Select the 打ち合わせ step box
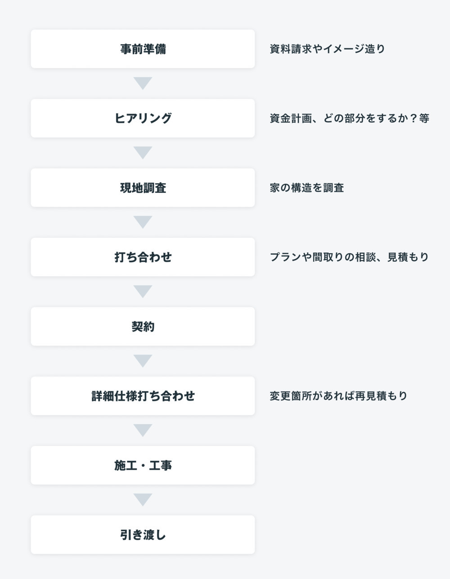Image resolution: width=450 pixels, height=579 pixels. point(143,257)
